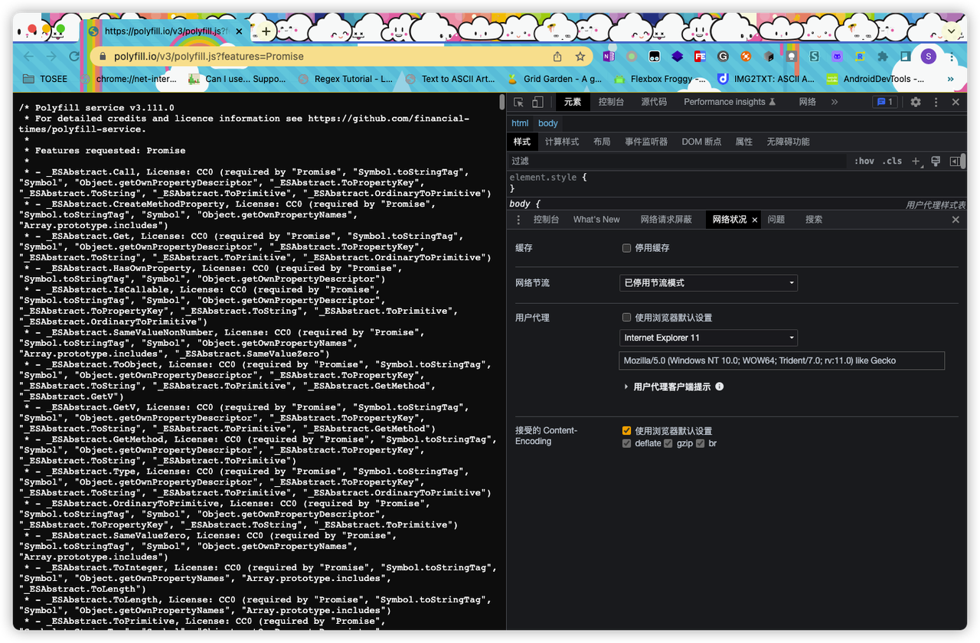Open the Internet Explorer 11 user agent dropdown
This screenshot has width=980, height=643.
(708, 338)
